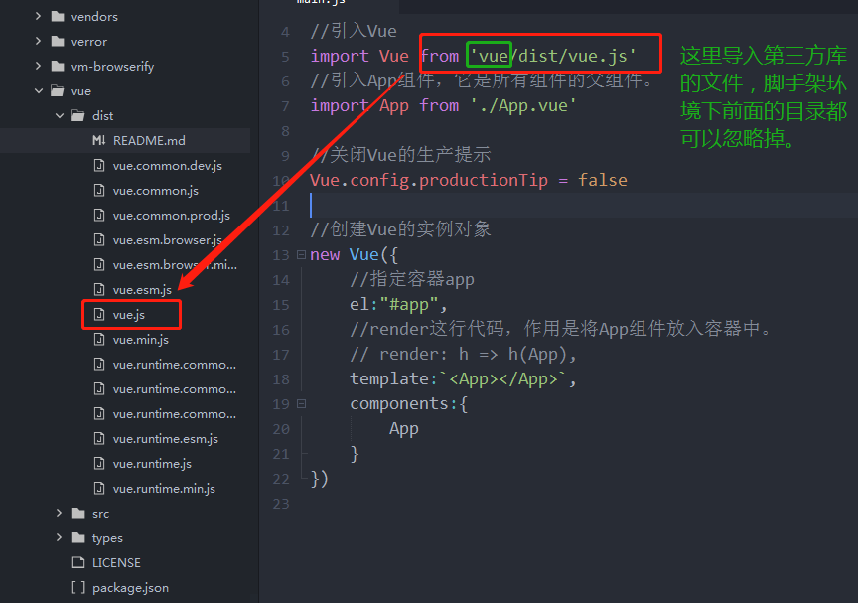858x603 pixels.
Task: Click line number 8 in the gutter
Action: point(285,131)
